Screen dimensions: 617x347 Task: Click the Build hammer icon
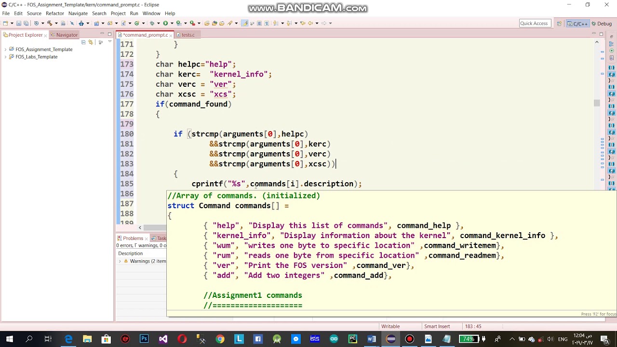50,23
